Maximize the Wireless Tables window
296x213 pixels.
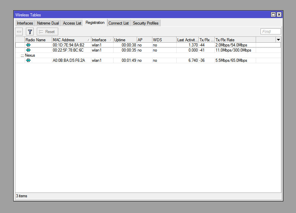273,15
